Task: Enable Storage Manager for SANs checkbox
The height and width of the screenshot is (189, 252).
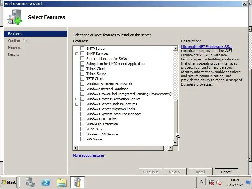Action: click(x=82, y=59)
